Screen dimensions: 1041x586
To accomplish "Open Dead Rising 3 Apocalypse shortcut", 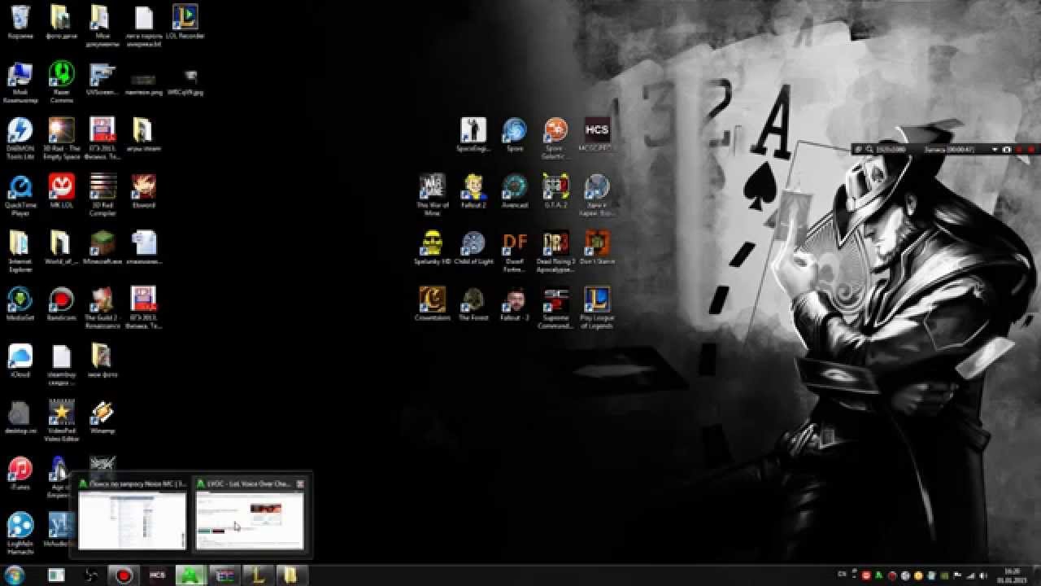I will click(555, 251).
